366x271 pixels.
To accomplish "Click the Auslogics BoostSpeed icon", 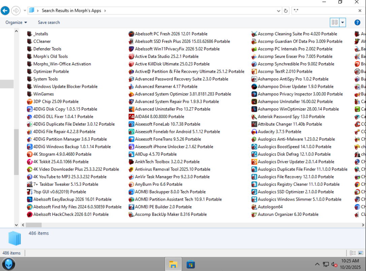I will (x=254, y=147).
